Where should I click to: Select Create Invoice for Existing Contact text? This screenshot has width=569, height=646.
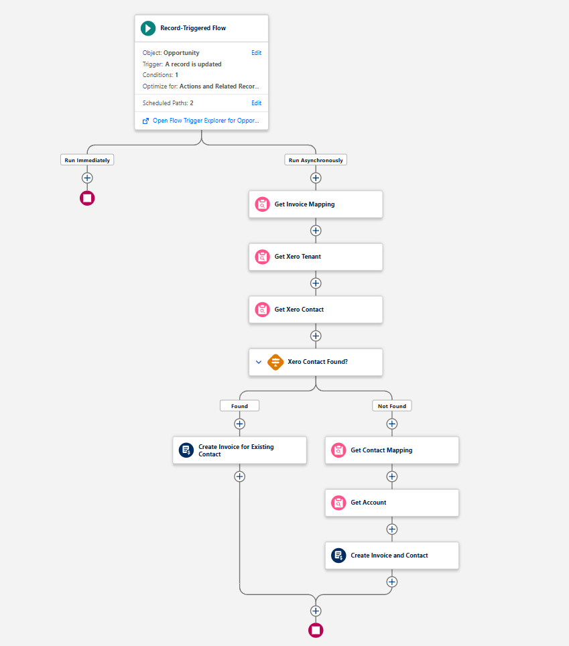[x=236, y=450]
